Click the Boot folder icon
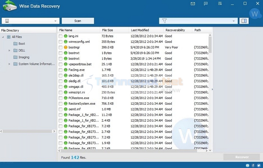 [x=15, y=44]
